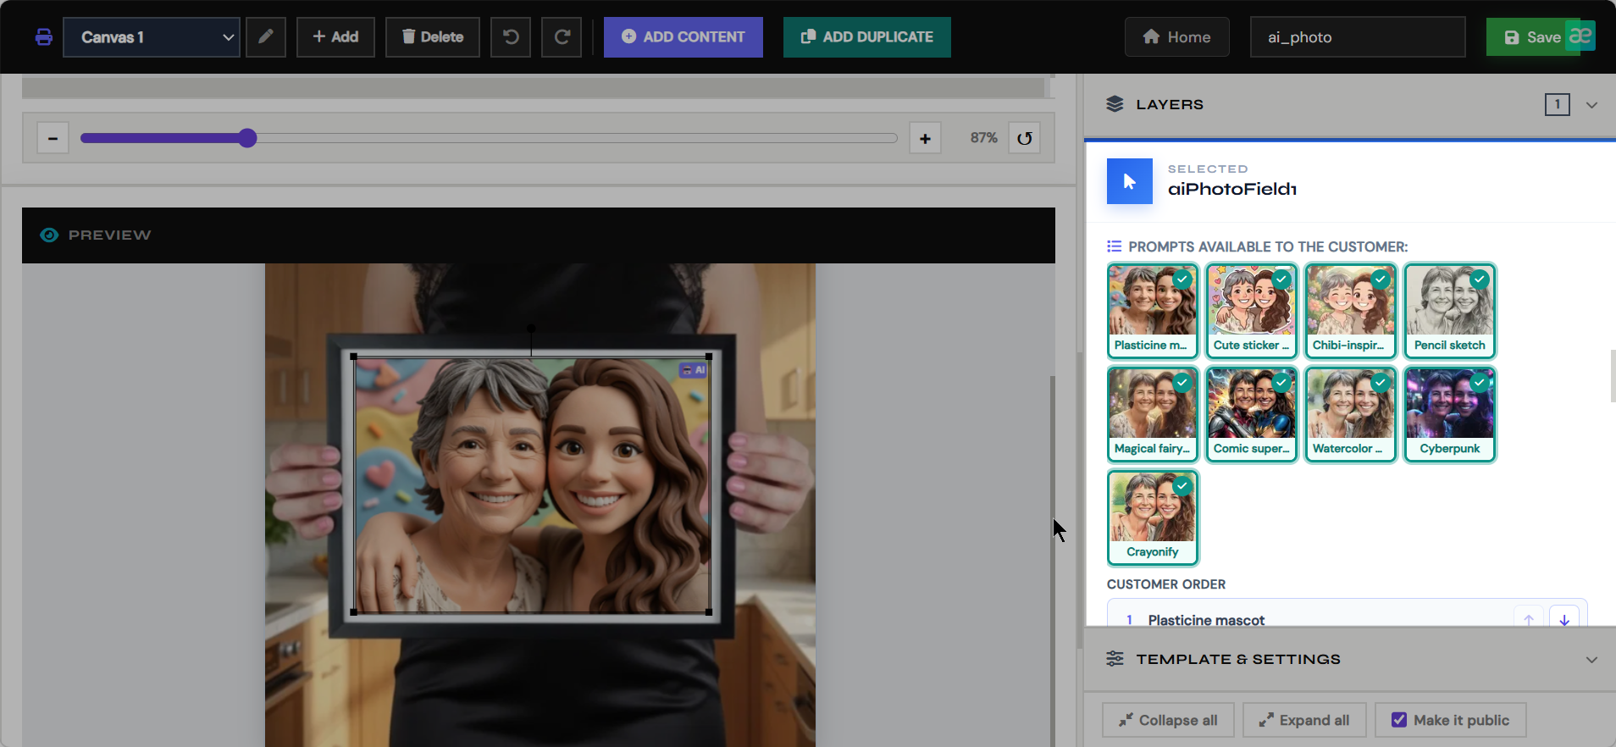The height and width of the screenshot is (747, 1616).
Task: Click the selected field cursor icon
Action: [1129, 181]
